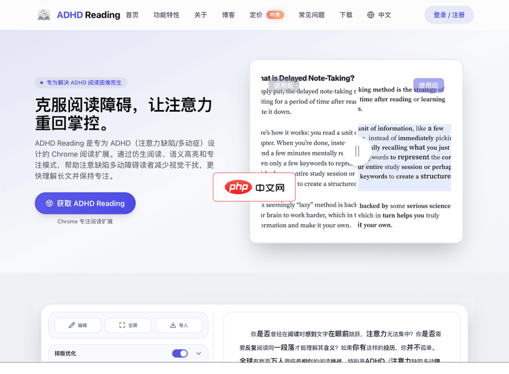509x374 pixels.
Task: Click the 登录 / 注册 button
Action: coord(449,15)
